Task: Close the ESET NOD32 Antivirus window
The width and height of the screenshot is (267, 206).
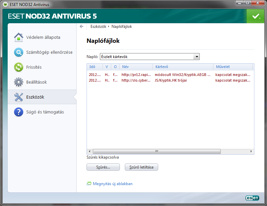Action: click(x=258, y=3)
